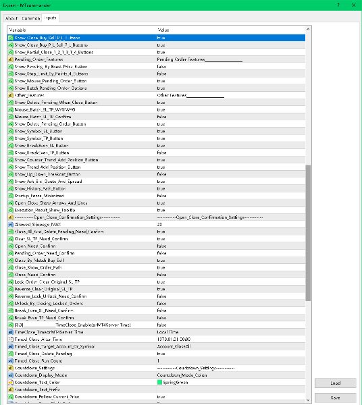Select the Show_Up_Down_Breakout_Button variable
The height and width of the screenshot is (405, 362).
(47, 174)
